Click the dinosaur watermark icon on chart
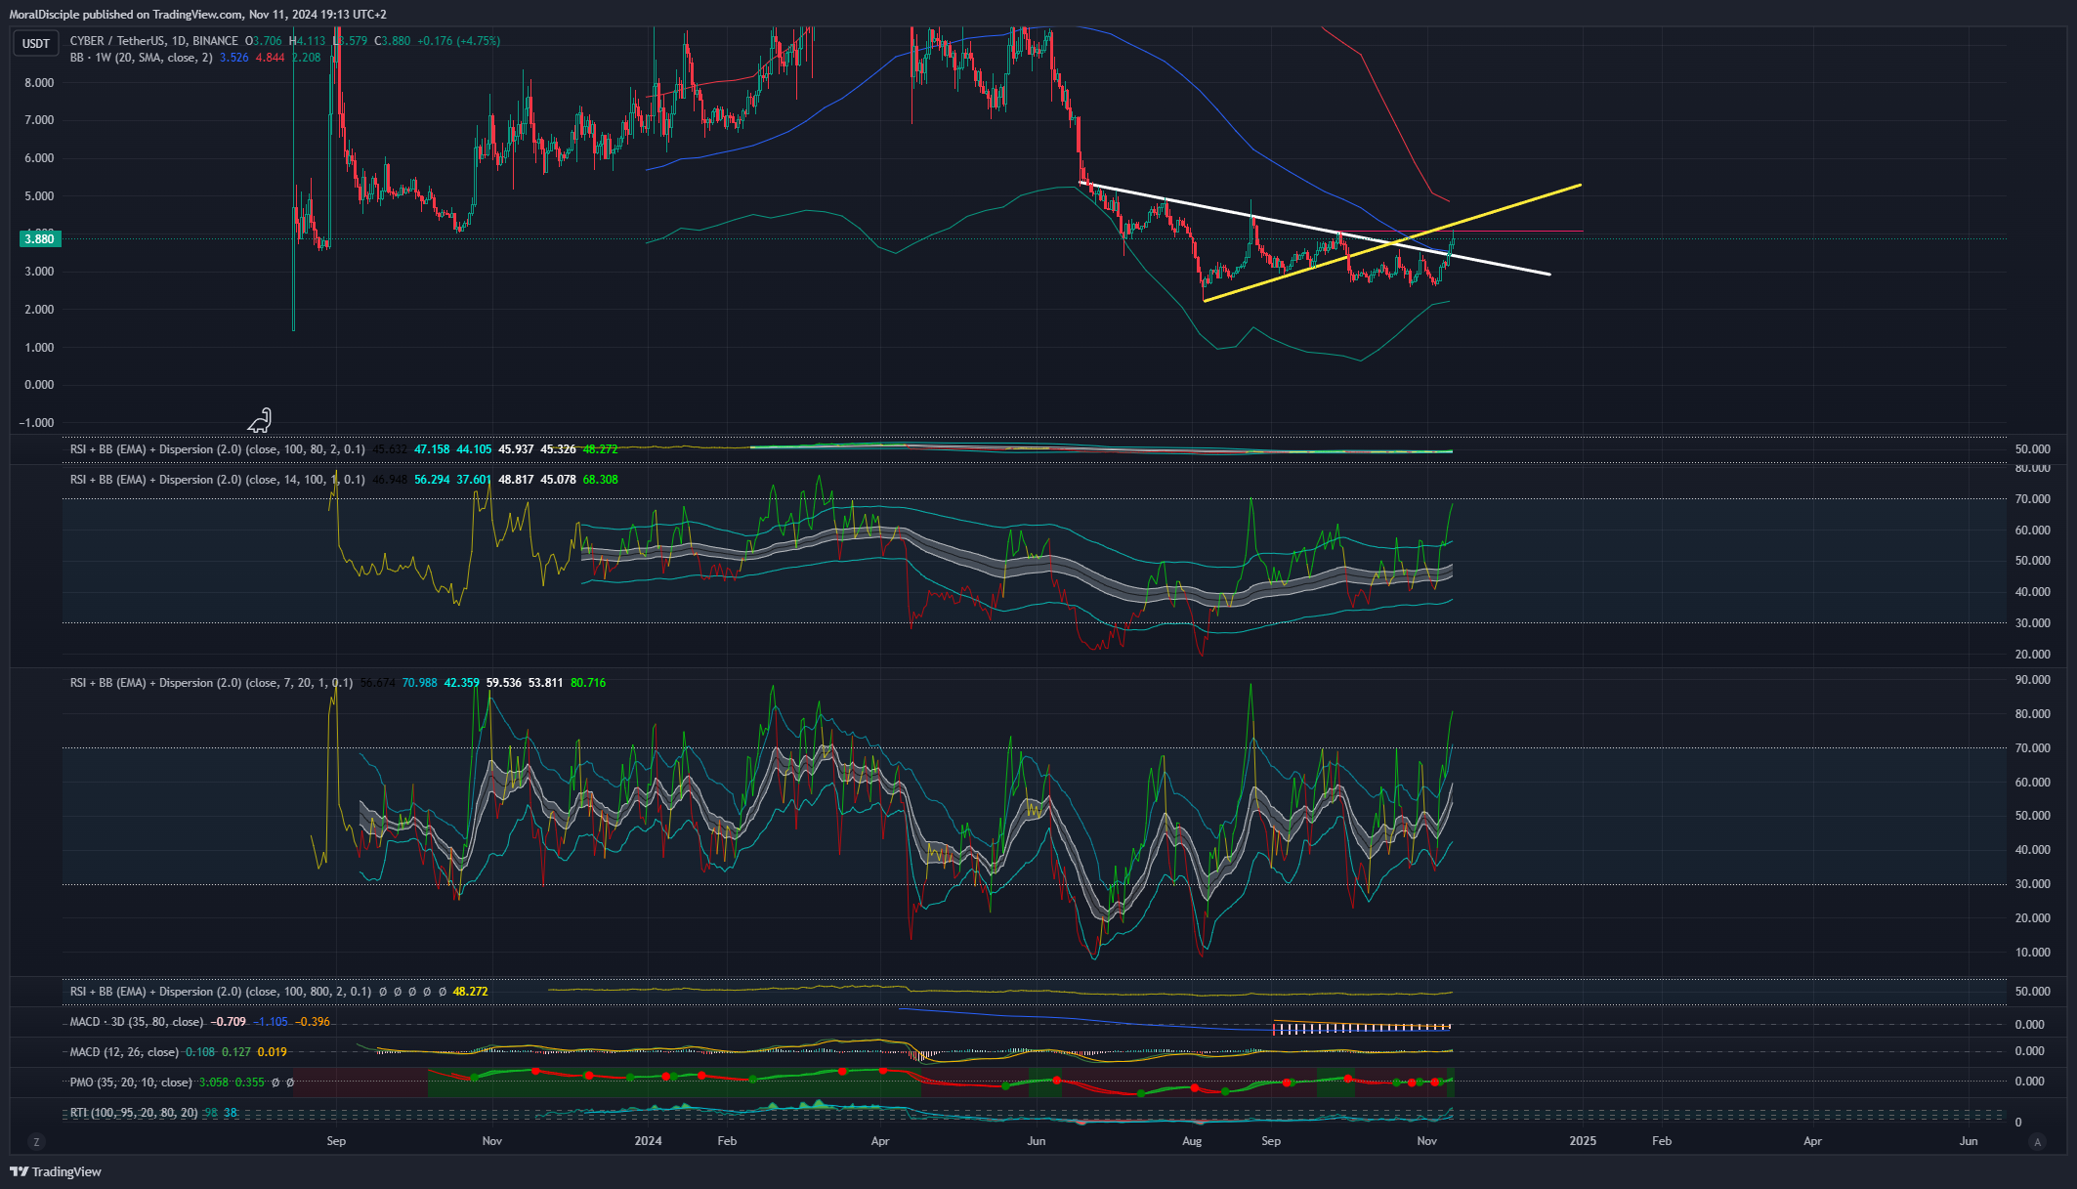Image resolution: width=2077 pixels, height=1189 pixels. click(260, 420)
